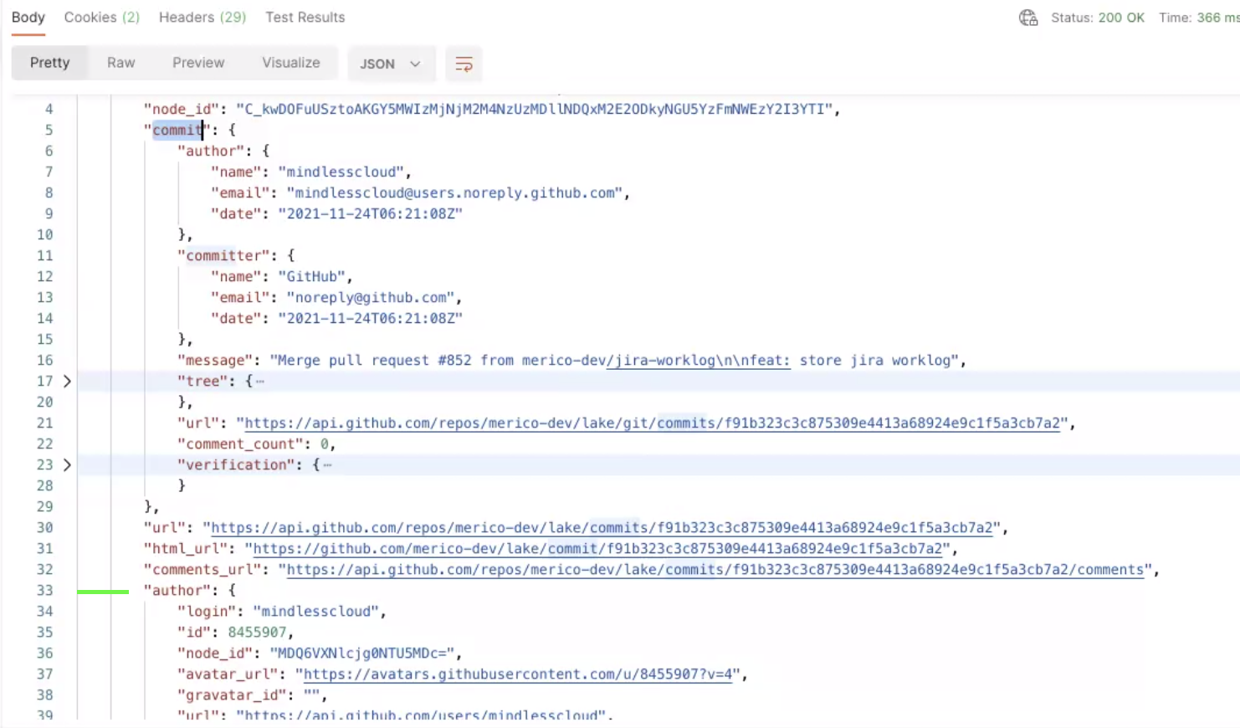Viewport: 1240px width, 728px height.
Task: Click the "mindlesscloud" name value on line 7
Action: 341,172
